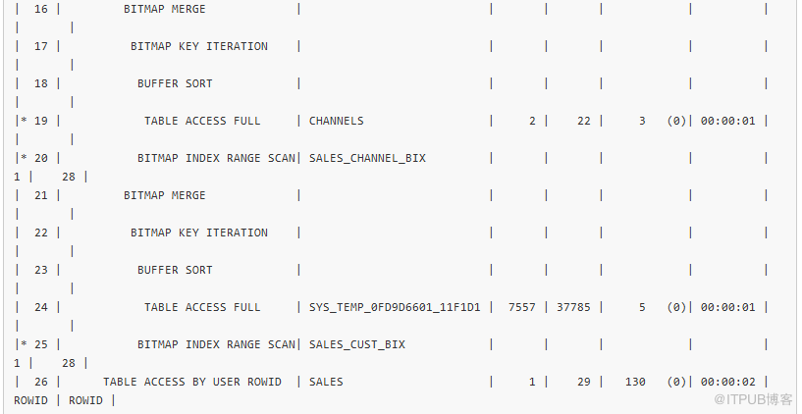This screenshot has height=414, width=802.
Task: Click BUFFER SORT on row 18
Action: (x=175, y=83)
